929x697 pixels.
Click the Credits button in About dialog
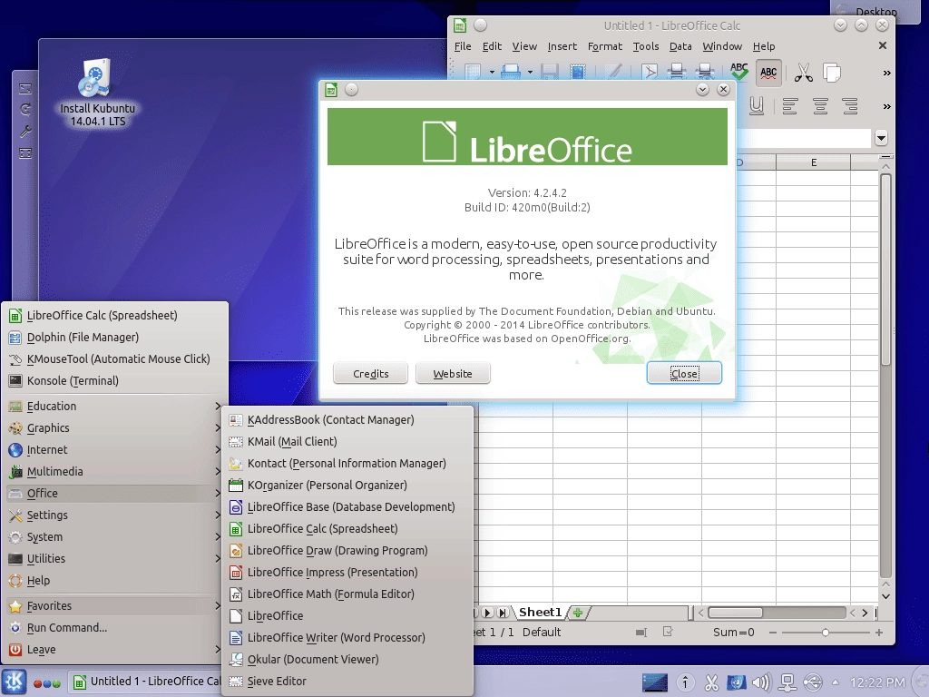click(x=370, y=373)
